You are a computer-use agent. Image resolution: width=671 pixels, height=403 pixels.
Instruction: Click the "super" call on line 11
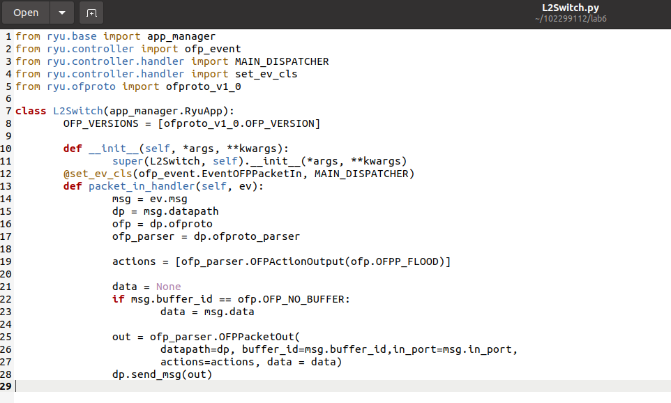pyautogui.click(x=128, y=161)
